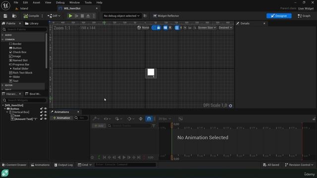This screenshot has height=178, width=317.
Task: Click the Save asset icon in toolbar
Action: point(5,16)
